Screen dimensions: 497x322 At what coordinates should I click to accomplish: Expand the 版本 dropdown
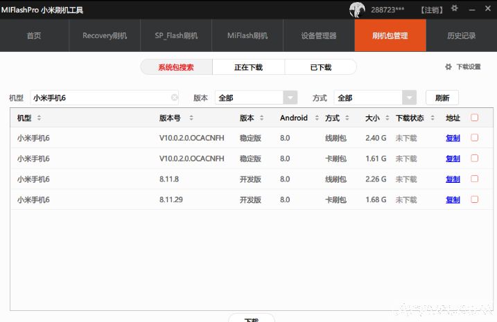click(290, 98)
